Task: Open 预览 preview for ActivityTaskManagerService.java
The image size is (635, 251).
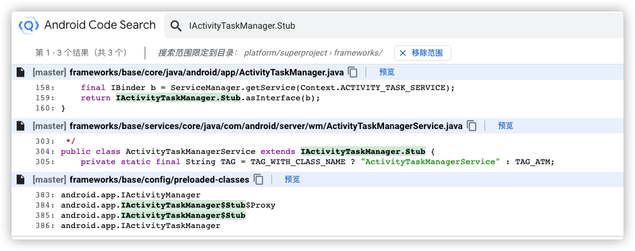Action: pos(506,126)
